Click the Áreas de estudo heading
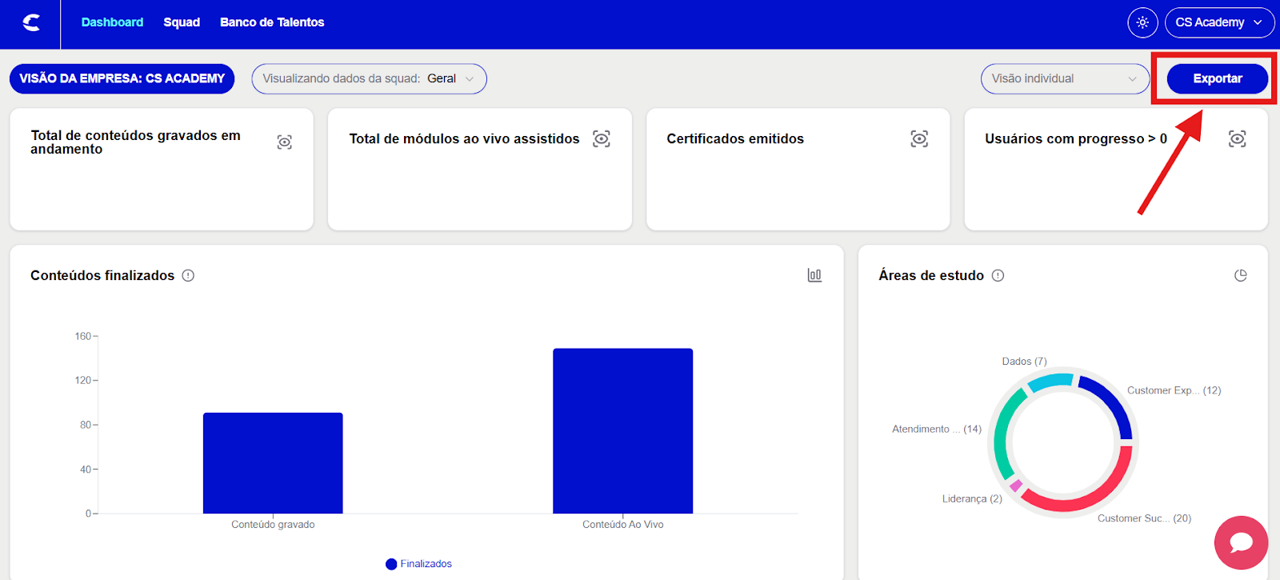1280x580 pixels. [931, 275]
